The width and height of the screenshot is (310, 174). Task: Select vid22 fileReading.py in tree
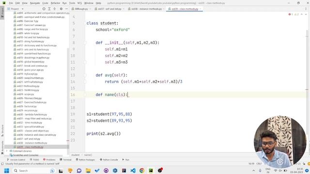click(x=28, y=86)
